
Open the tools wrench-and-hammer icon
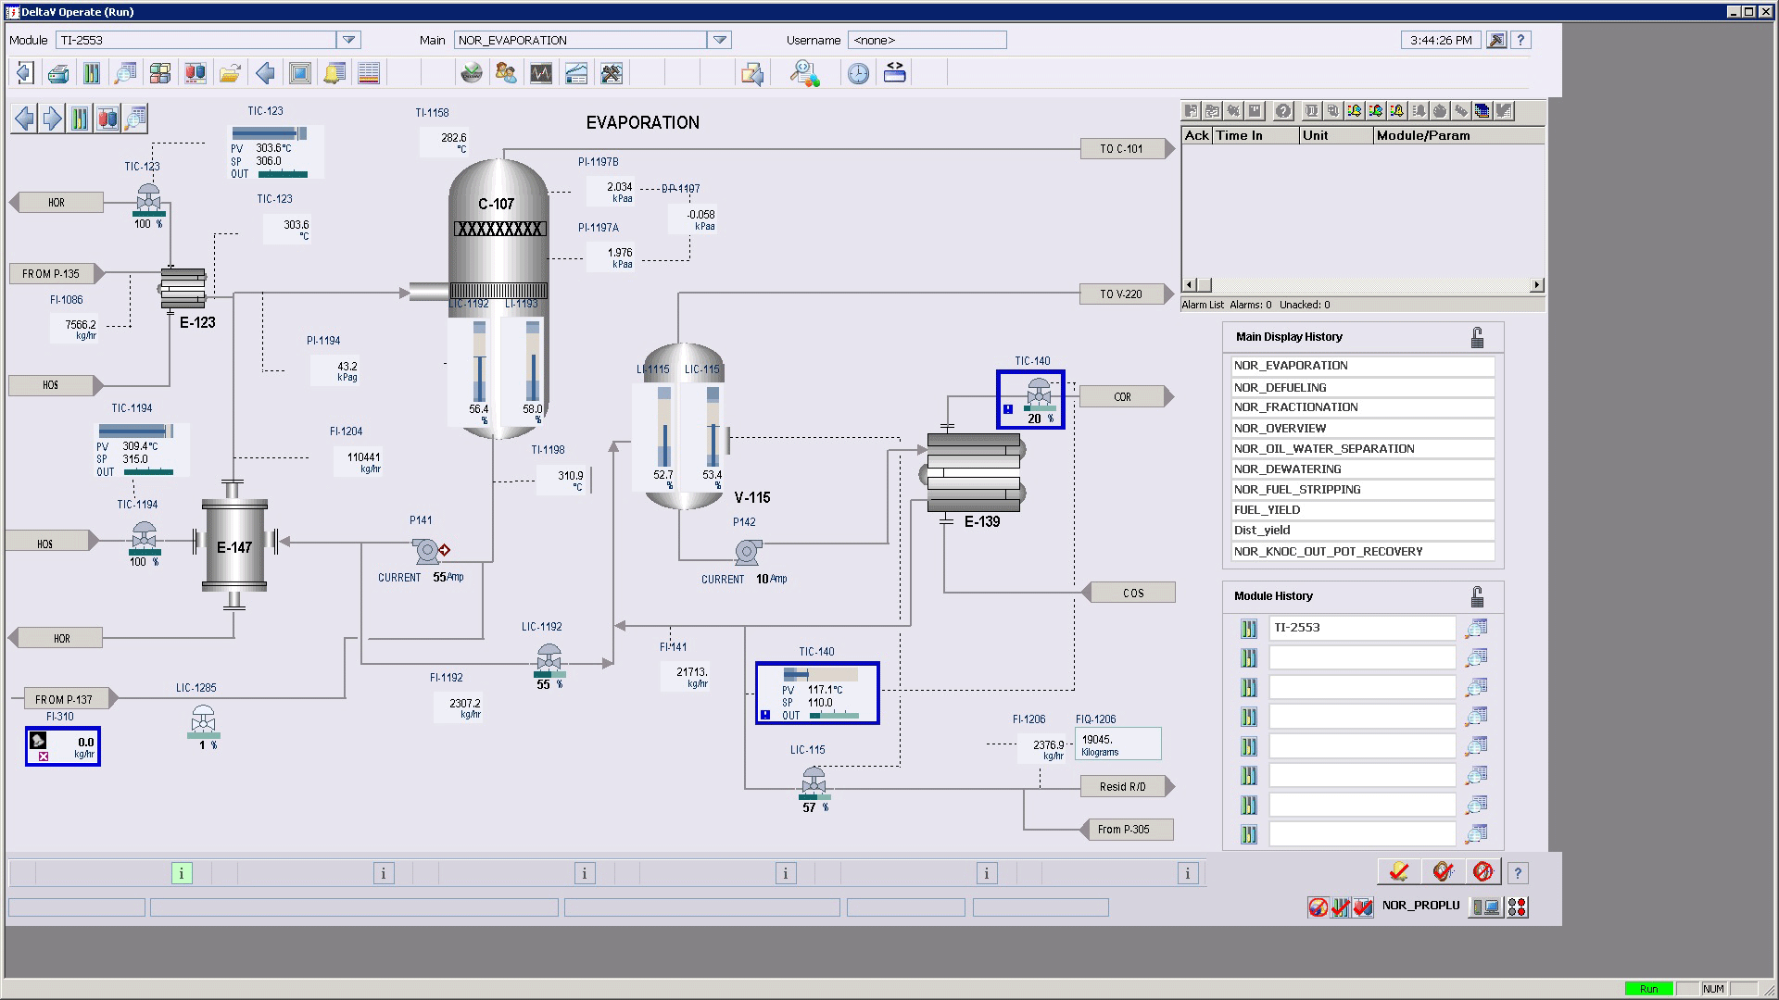(612, 73)
